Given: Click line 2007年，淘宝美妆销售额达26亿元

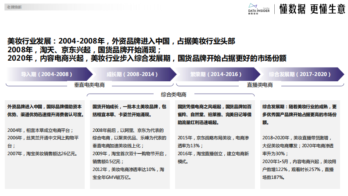Looking at the screenshot, I should click(42, 154).
